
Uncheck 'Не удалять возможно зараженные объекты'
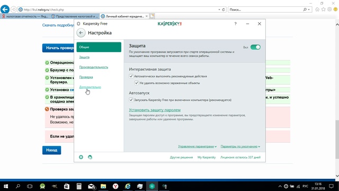[137, 83]
